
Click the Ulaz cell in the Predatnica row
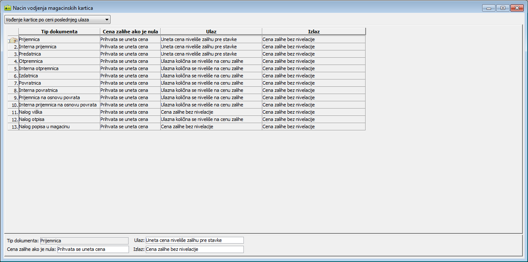click(x=211, y=54)
